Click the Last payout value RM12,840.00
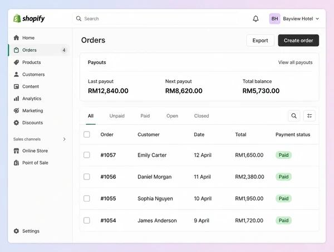 (x=108, y=91)
